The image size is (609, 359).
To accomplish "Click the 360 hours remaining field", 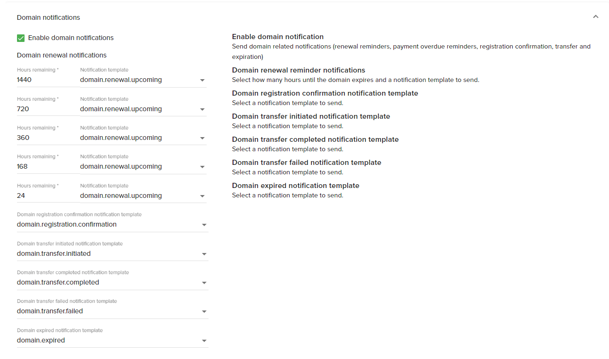I will [x=47, y=138].
